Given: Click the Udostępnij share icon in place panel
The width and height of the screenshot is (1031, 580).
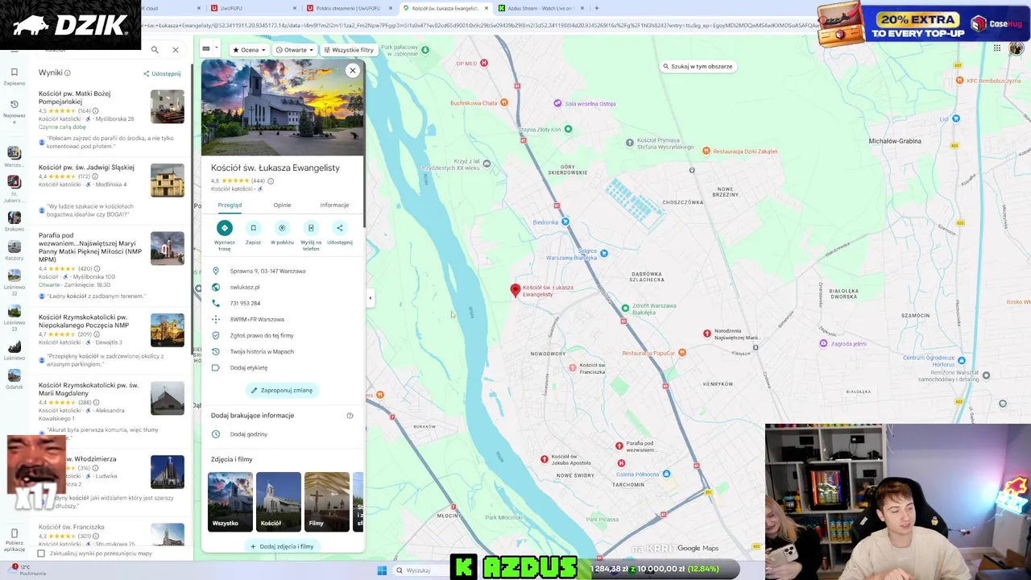Looking at the screenshot, I should 339,228.
